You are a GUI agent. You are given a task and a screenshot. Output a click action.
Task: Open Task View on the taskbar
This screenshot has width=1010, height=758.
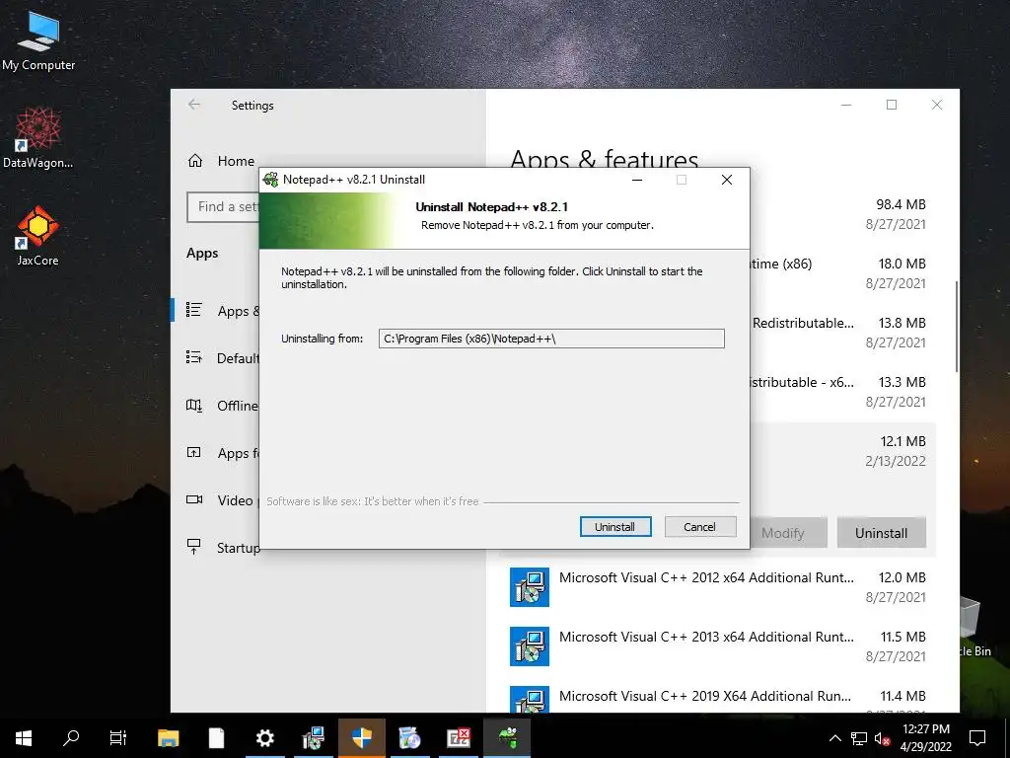pos(118,738)
